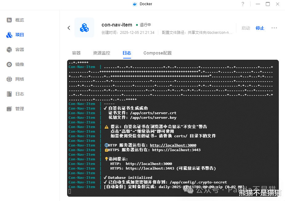Screen dimensions: 285x201
Task: Click the 自动备份 daily backup log line
Action: [174, 187]
